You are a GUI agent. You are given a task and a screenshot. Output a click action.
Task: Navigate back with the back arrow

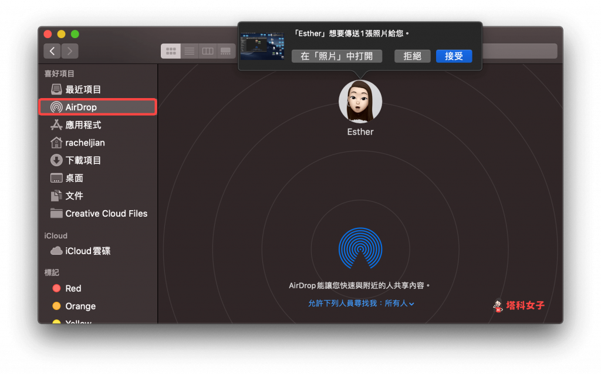(x=52, y=51)
